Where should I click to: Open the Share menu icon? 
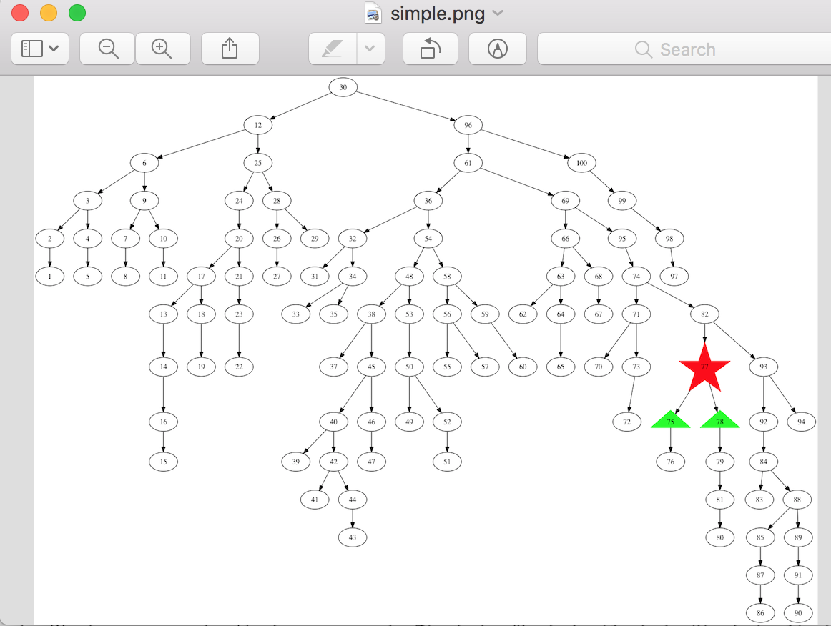230,49
